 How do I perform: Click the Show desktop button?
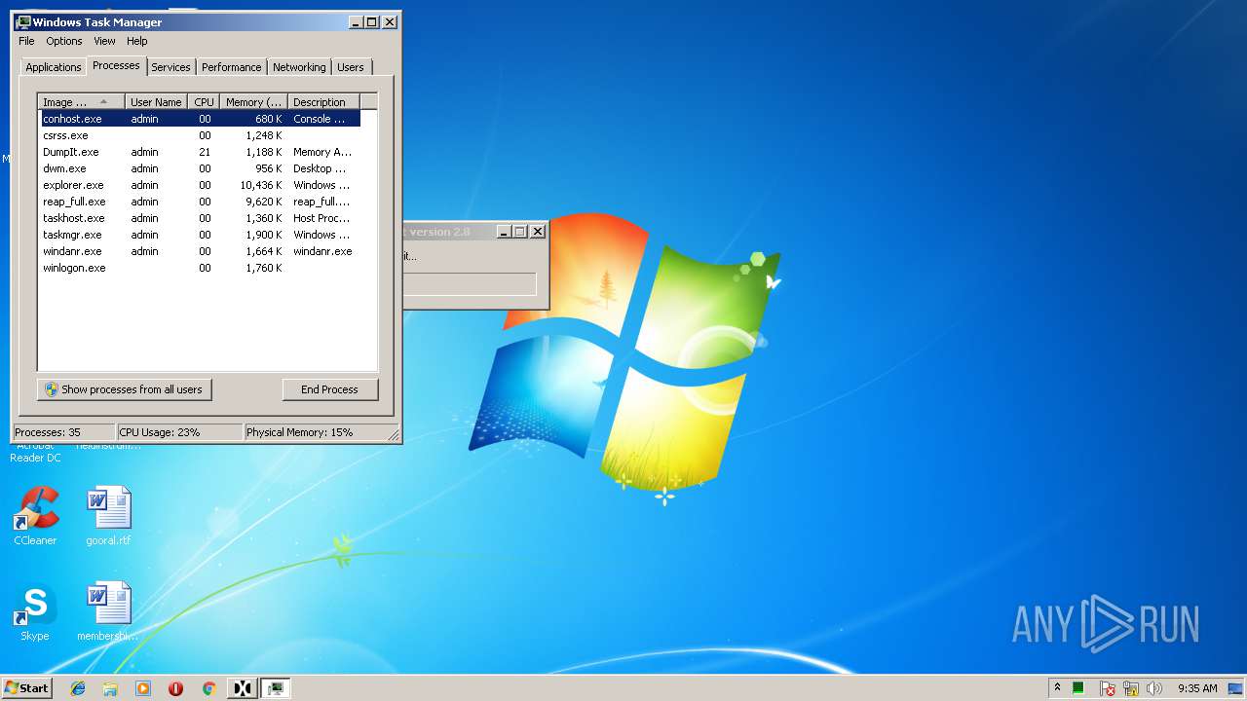coord(1237,688)
